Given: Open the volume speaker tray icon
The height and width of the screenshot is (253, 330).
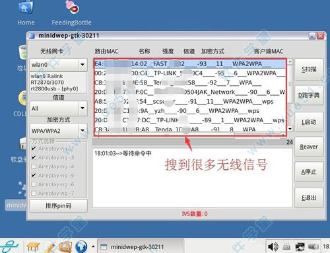Looking at the screenshot, I should tap(273, 246).
